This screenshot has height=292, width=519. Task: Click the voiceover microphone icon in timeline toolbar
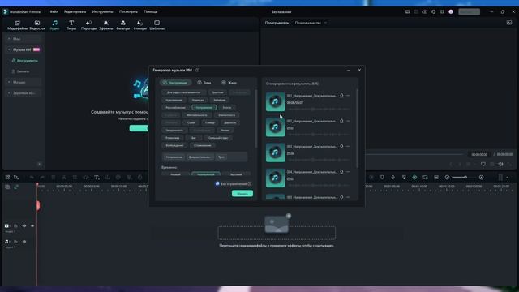pos(392,178)
